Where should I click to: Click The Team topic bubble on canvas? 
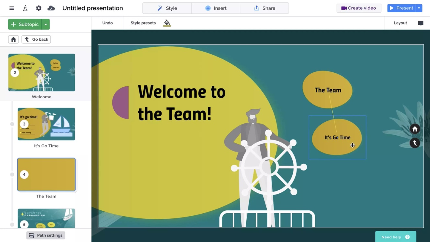coord(328,90)
